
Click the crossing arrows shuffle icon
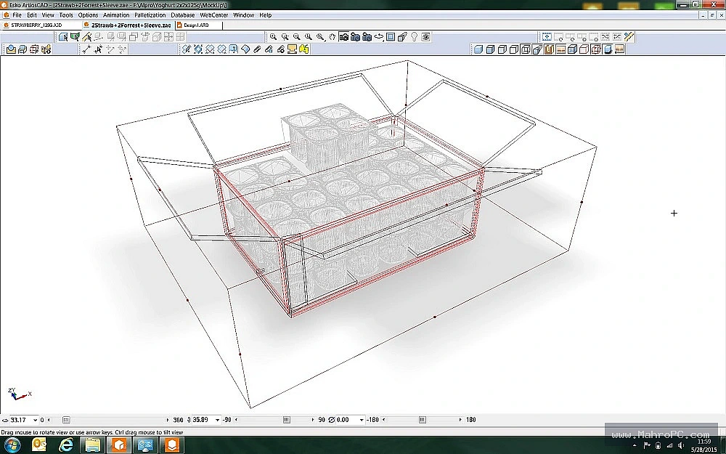tap(605, 36)
